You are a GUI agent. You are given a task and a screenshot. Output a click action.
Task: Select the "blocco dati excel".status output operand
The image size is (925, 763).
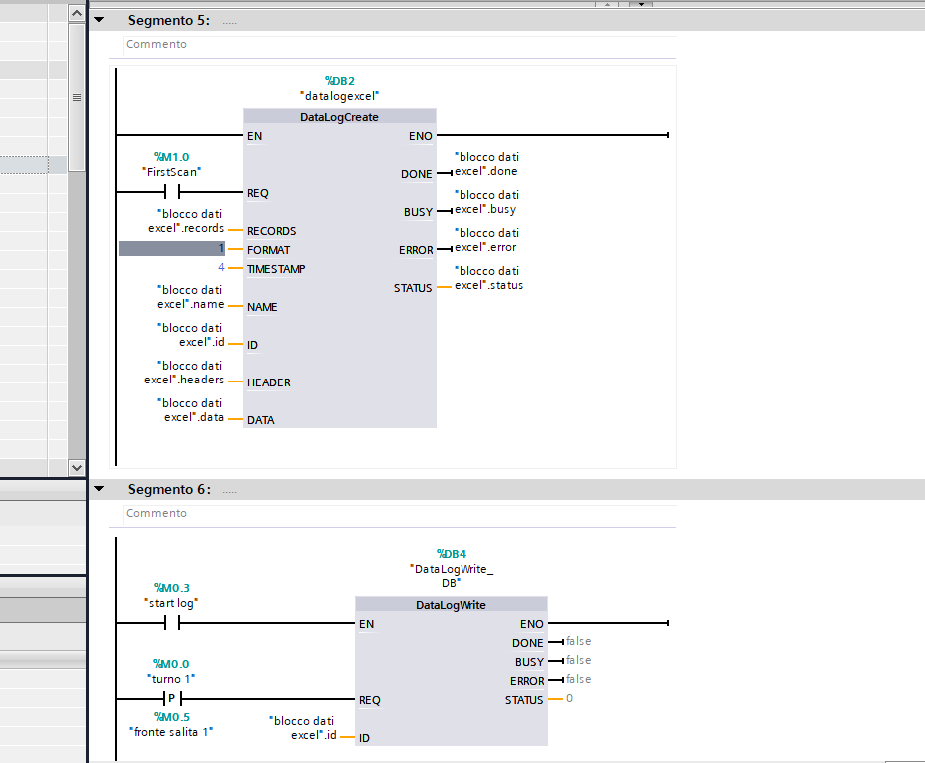click(487, 278)
